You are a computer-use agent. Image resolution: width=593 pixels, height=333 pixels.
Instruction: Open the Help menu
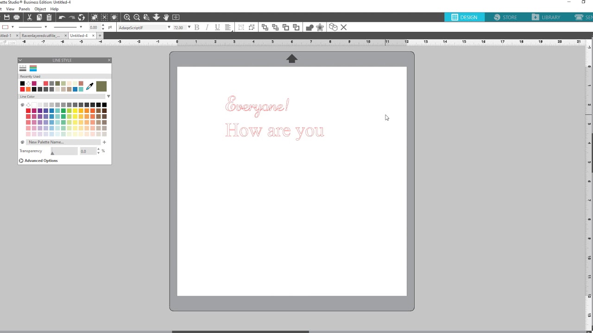(x=54, y=9)
